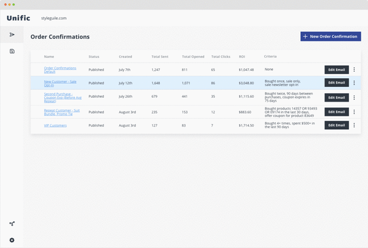Click the criteria text 'None'

[269, 69]
